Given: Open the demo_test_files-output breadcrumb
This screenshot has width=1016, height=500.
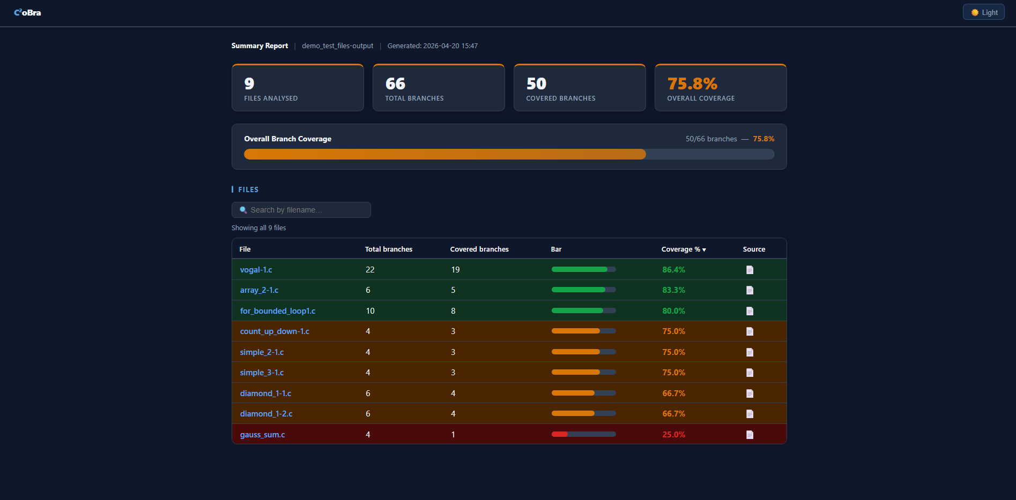Looking at the screenshot, I should pyautogui.click(x=337, y=46).
